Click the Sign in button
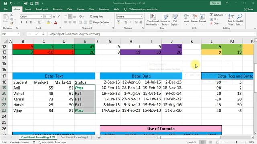The width and height of the screenshot is (257, 144). click(x=215, y=3)
